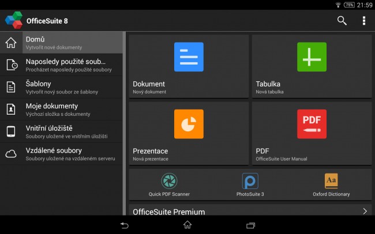Select Vnitřní úložiště in the side menu
Viewport: 375px width, 234px height.
tap(61, 131)
